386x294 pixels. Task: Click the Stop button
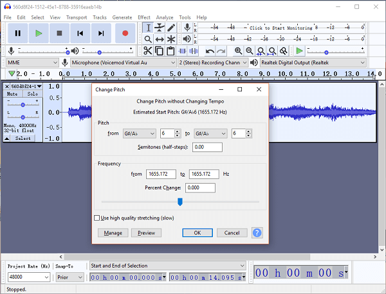(59, 33)
